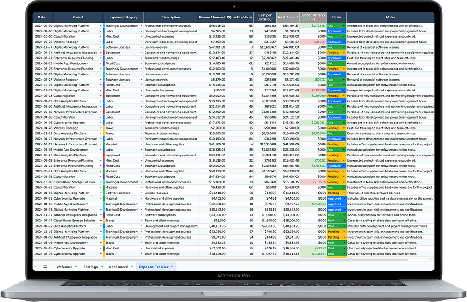Select the Budget Variance column header

pyautogui.click(x=313, y=17)
